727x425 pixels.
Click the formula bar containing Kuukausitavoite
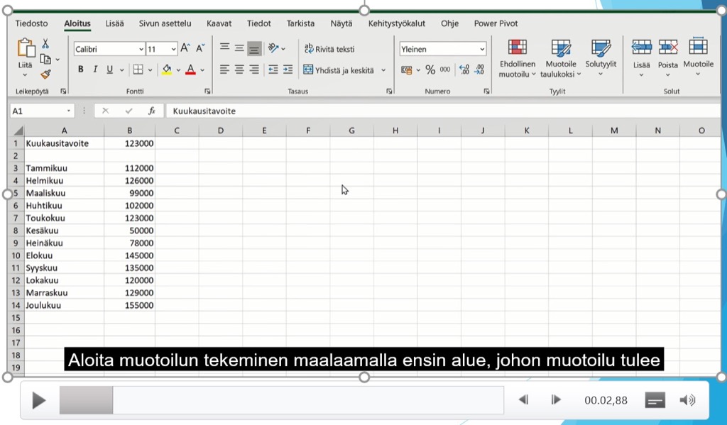pos(443,111)
